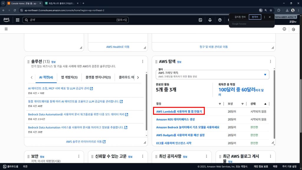Open 통합 게이트웨이 AI 에이전트 조율 solution
Image resolution: width=302 pixels, height=170 pixels.
click(x=75, y=102)
